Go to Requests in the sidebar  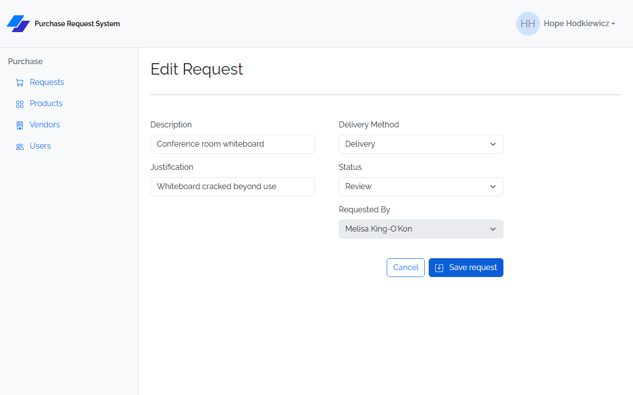coord(46,82)
